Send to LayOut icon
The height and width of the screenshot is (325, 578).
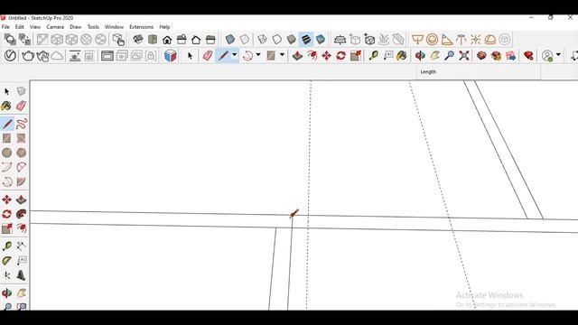point(511,56)
